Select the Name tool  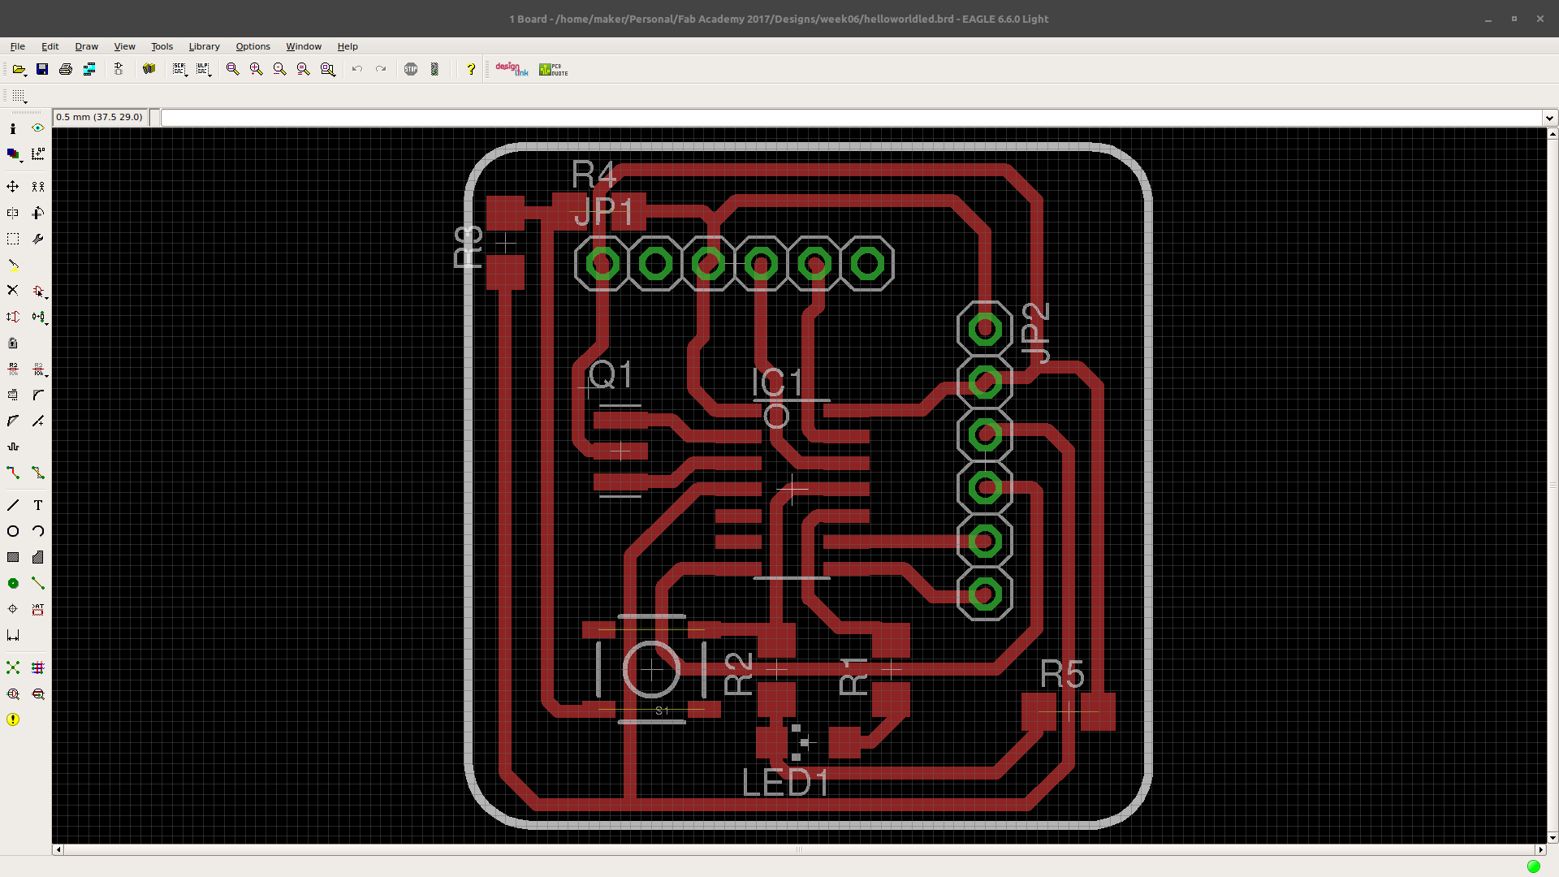pos(13,369)
